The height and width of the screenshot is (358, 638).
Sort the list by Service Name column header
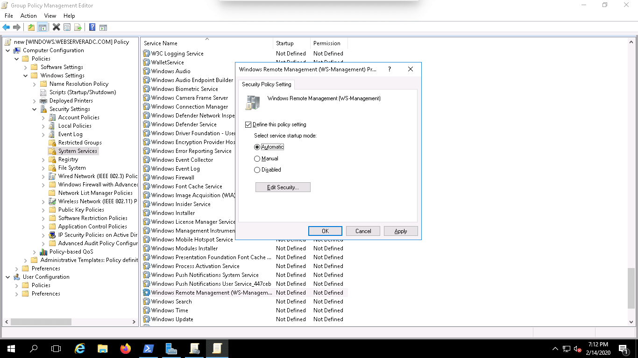pos(207,43)
